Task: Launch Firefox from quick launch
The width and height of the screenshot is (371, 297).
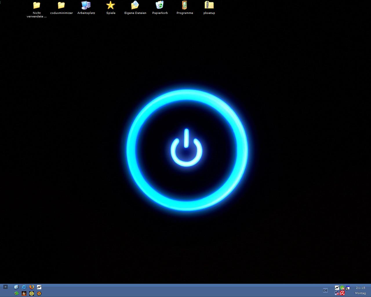Action: click(32, 287)
